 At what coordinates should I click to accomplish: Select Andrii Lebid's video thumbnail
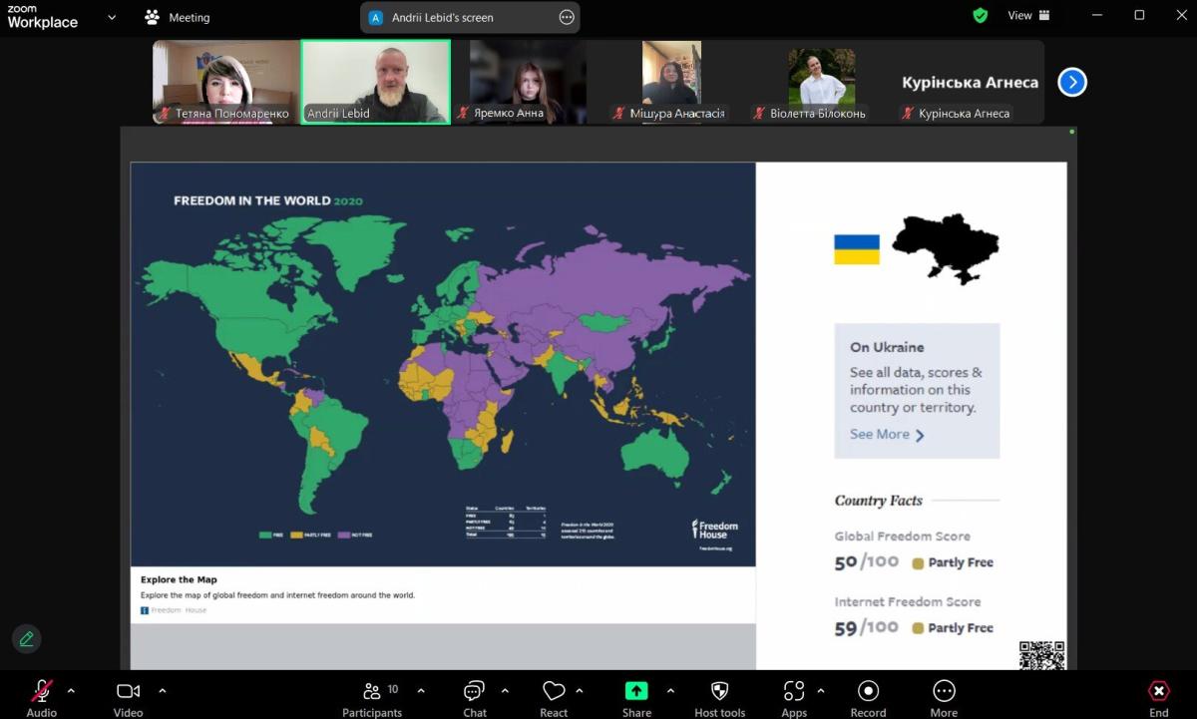point(376,82)
